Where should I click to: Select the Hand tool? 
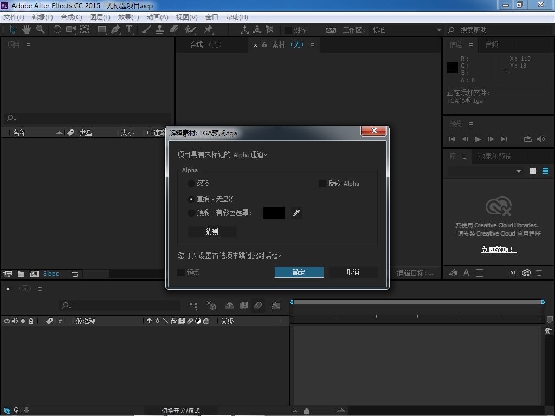(x=26, y=29)
